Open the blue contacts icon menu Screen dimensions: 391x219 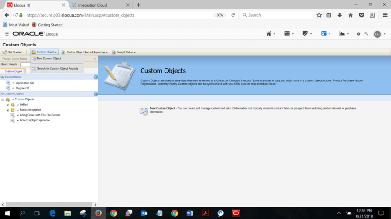click(325, 34)
